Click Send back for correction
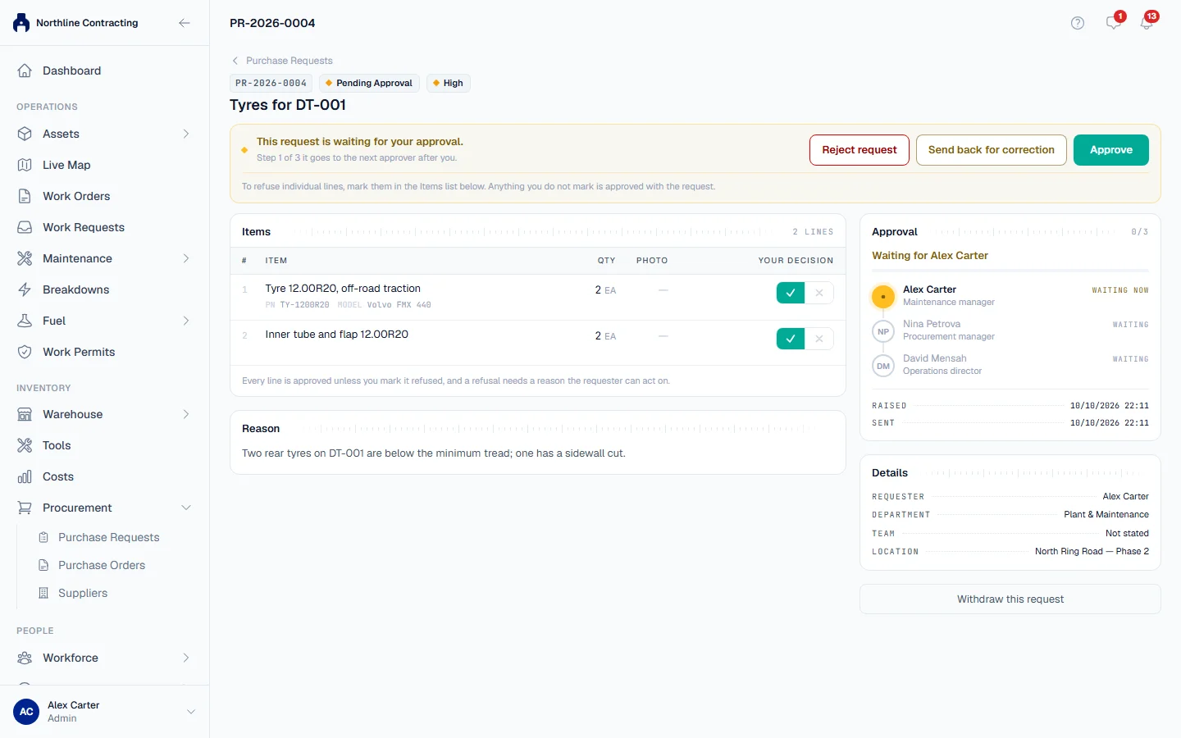Viewport: 1181px width, 738px height. tap(992, 150)
